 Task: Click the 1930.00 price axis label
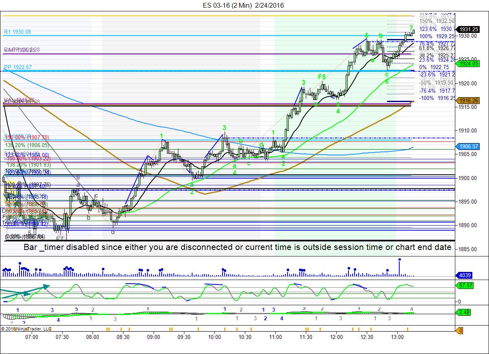(468, 36)
